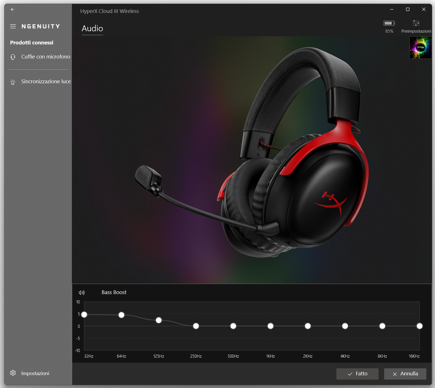Click the 16KHz equalizer handle
Viewport: 435px width, 388px height.
pyautogui.click(x=420, y=326)
